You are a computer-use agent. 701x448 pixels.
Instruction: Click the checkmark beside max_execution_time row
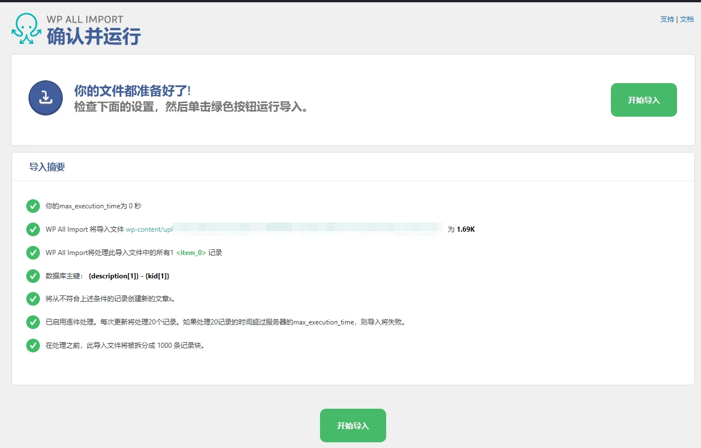point(33,206)
